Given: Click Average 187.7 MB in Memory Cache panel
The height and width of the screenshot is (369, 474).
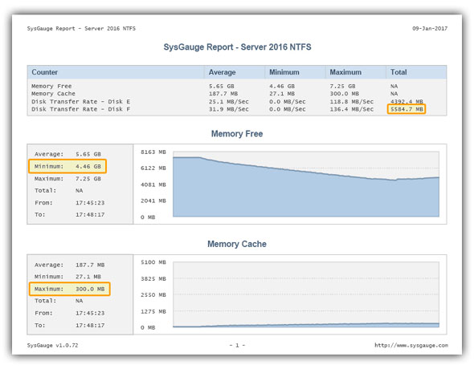Looking at the screenshot, I should point(70,265).
